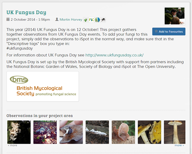Click the FSC badge icon
The width and height of the screenshot is (192, 154).
91,20
